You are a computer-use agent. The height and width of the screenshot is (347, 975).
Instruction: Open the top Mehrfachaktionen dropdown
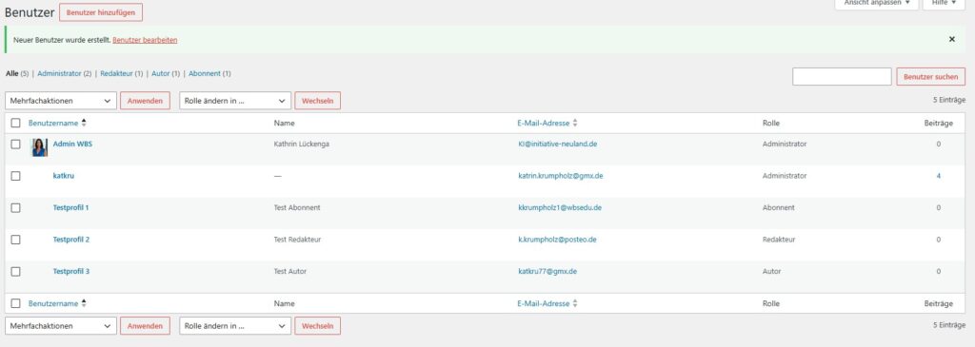(x=61, y=101)
